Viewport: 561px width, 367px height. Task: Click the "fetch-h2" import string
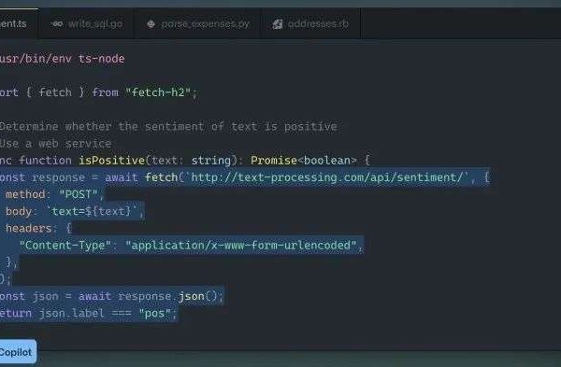(x=158, y=92)
